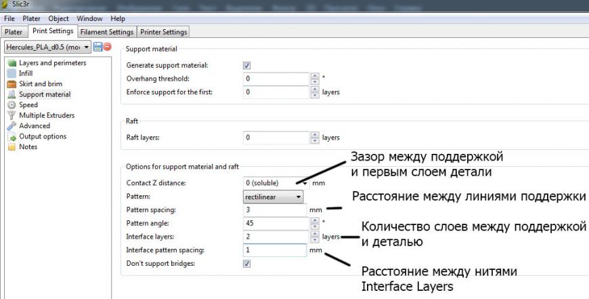Toggle Generate support material checkbox
The width and height of the screenshot is (589, 299).
tap(246, 66)
